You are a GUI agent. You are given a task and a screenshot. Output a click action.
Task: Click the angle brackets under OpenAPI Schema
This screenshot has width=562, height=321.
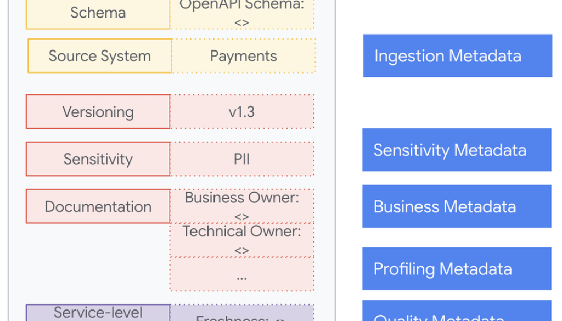(x=241, y=23)
